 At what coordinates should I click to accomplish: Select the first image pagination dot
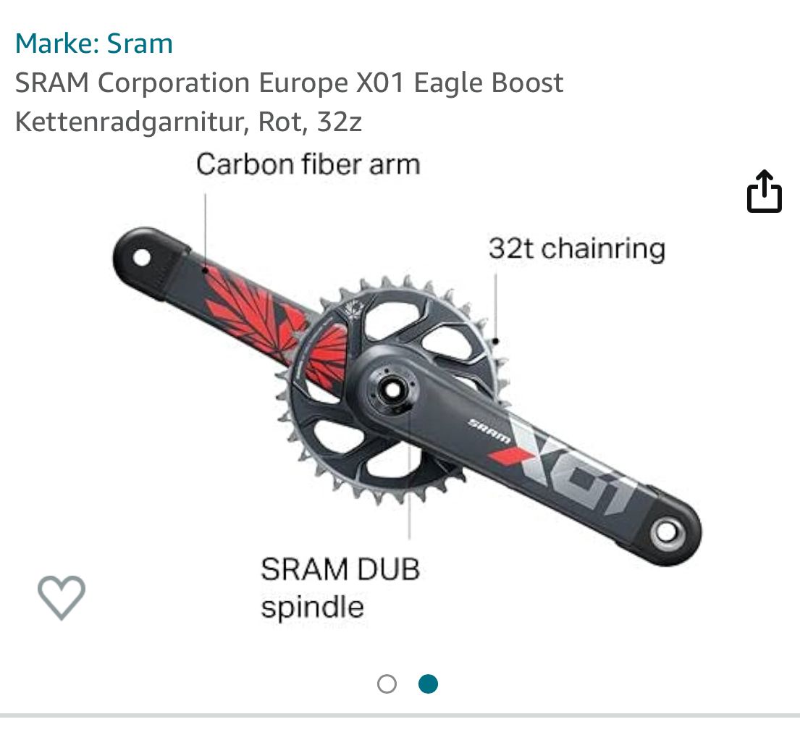(x=387, y=684)
